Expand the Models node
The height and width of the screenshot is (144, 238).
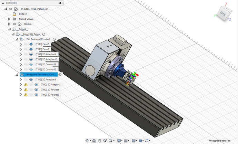point(9,24)
